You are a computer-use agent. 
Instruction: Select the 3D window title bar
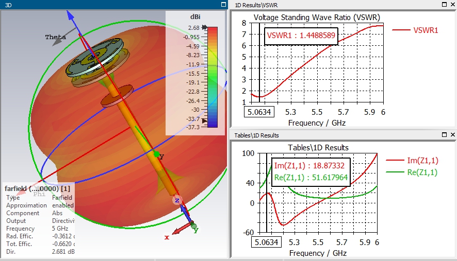tap(113, 5)
